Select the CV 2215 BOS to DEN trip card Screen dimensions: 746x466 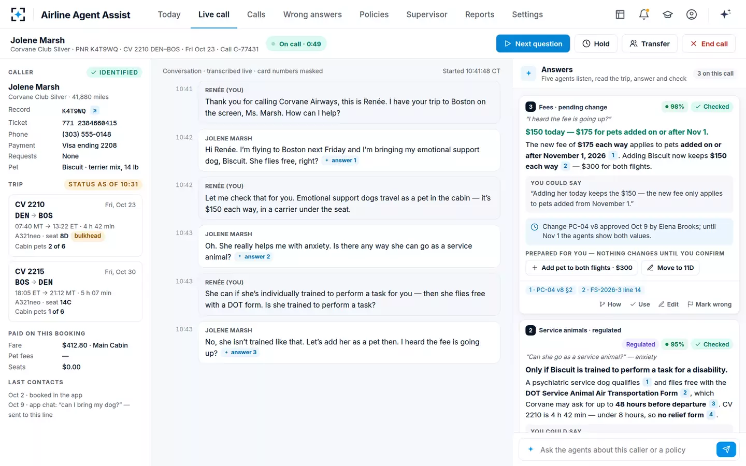(75, 292)
